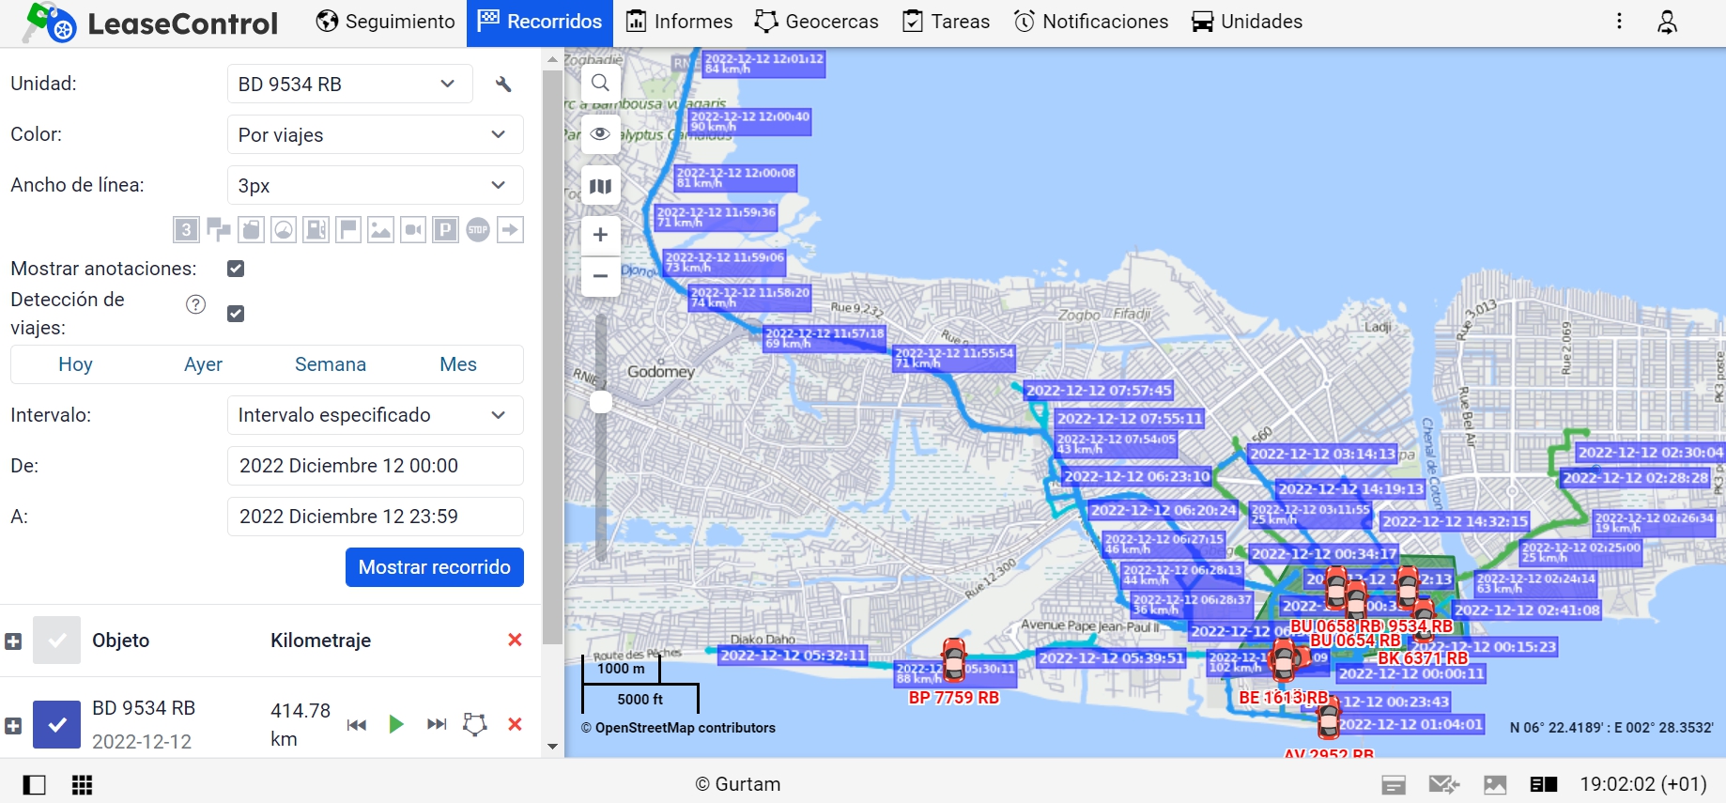Toggle Mostrar anotaciones checkbox
This screenshot has width=1726, height=803.
pos(236,269)
